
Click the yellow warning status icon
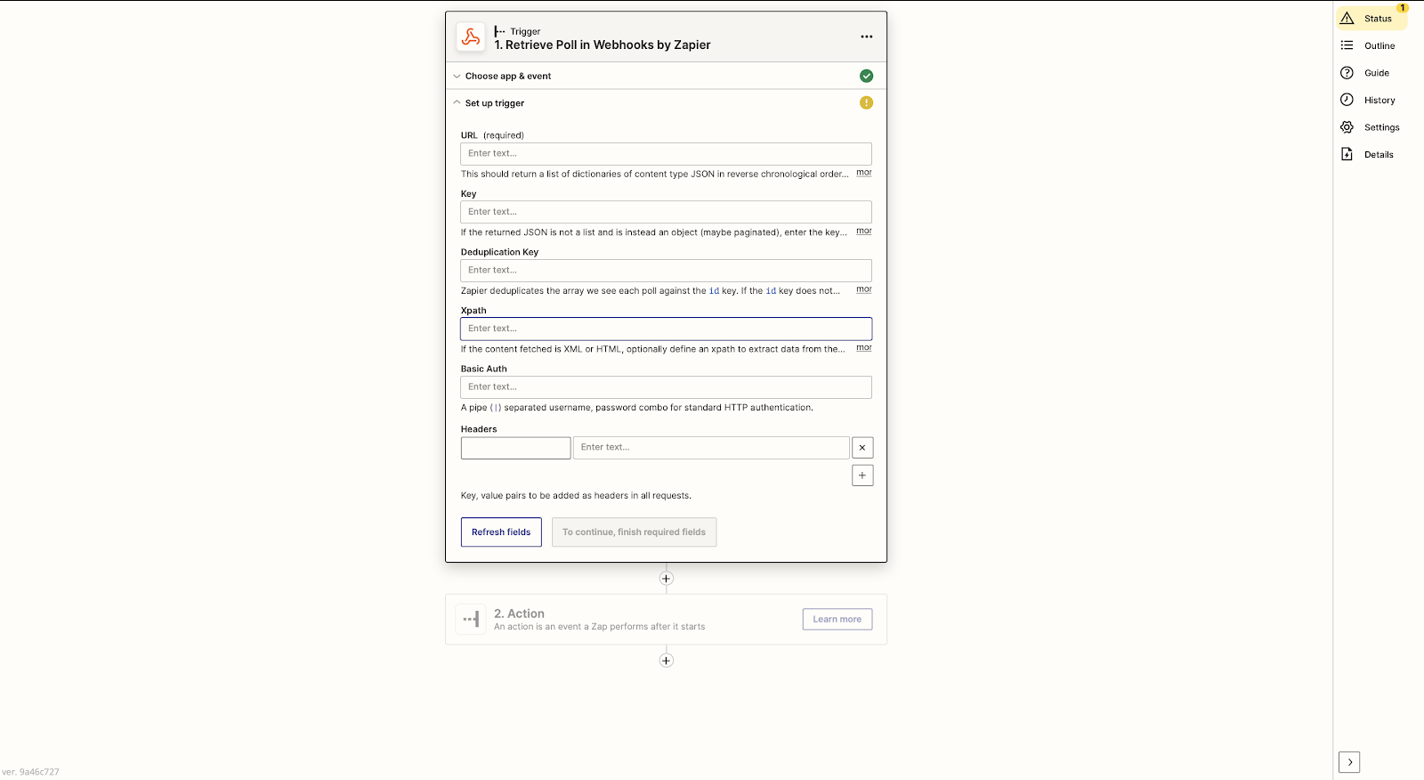pyautogui.click(x=867, y=102)
